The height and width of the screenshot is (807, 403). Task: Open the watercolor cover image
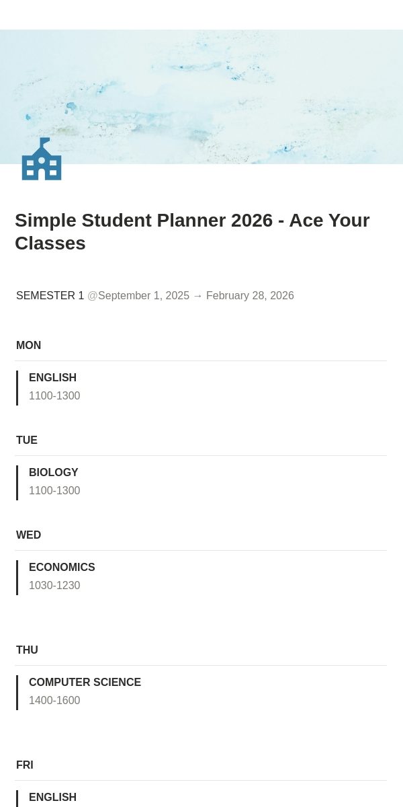pos(201,97)
